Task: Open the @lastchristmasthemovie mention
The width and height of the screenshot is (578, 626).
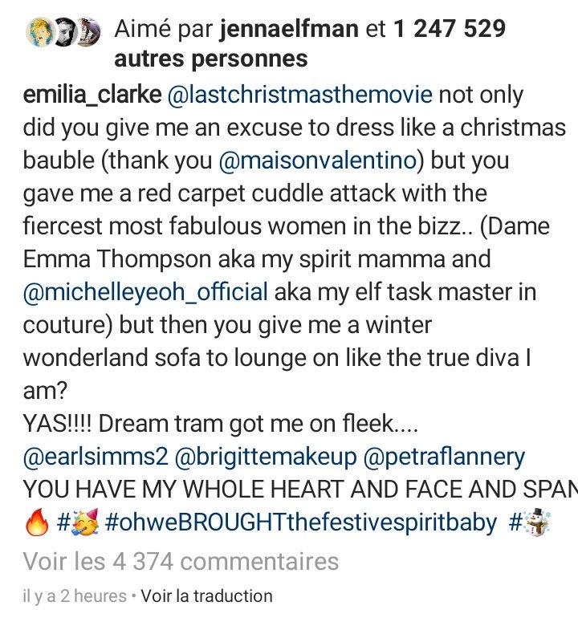Action: coord(300,95)
